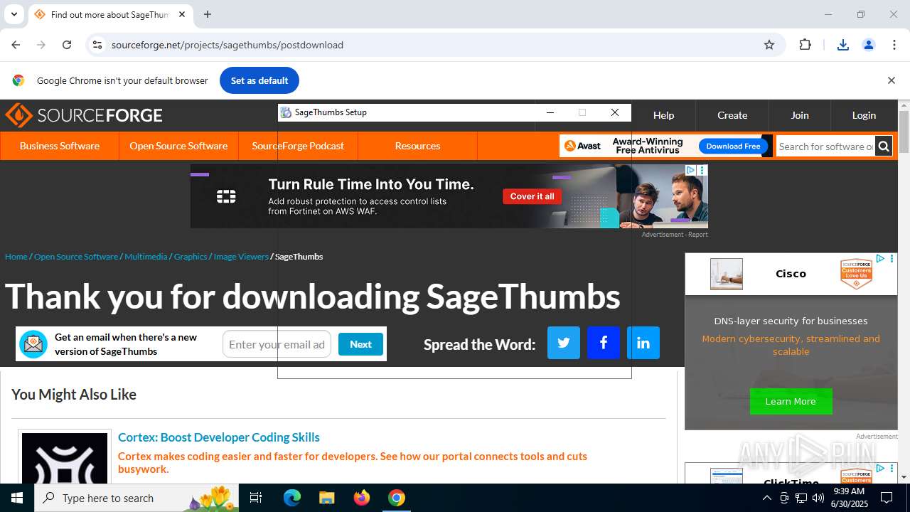Viewport: 910px width, 512px height.
Task: Click Graphics breadcrumb link
Action: pyautogui.click(x=191, y=257)
